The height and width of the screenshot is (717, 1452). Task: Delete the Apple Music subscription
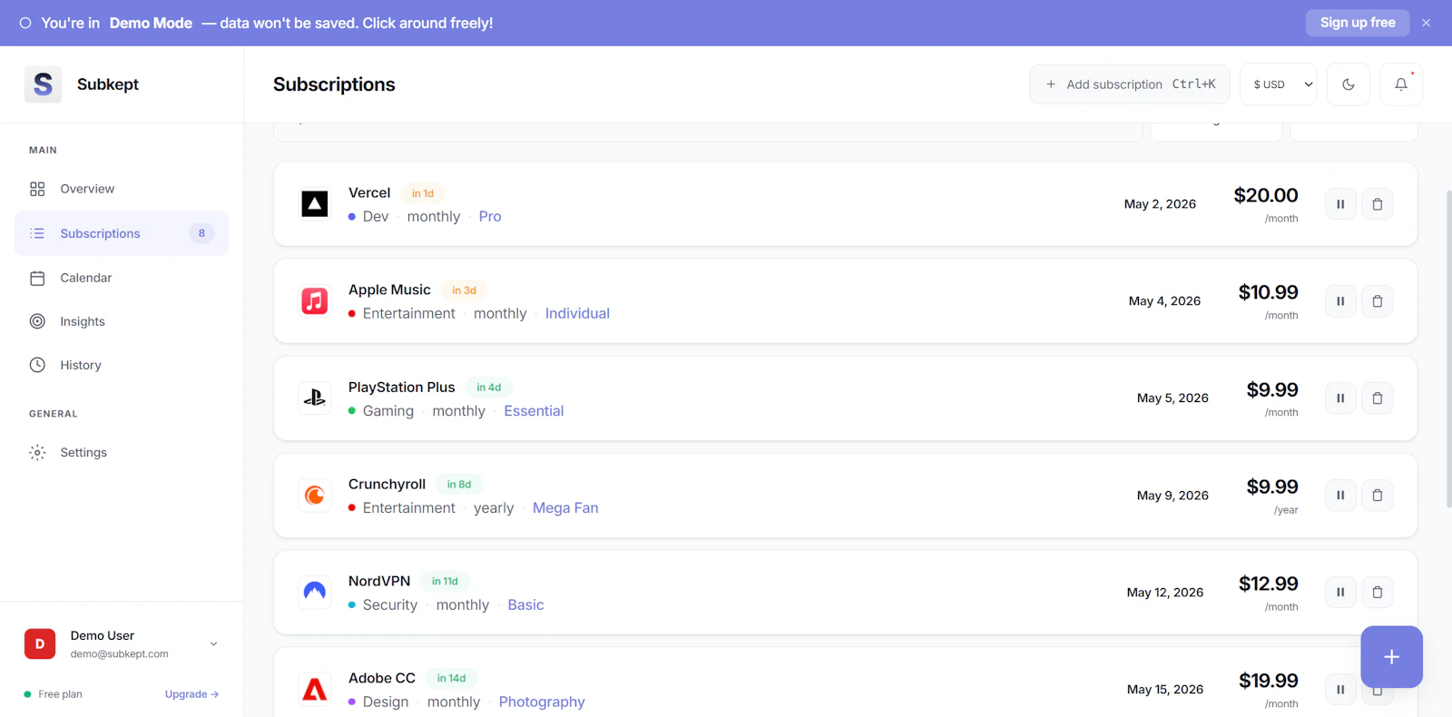(1378, 301)
